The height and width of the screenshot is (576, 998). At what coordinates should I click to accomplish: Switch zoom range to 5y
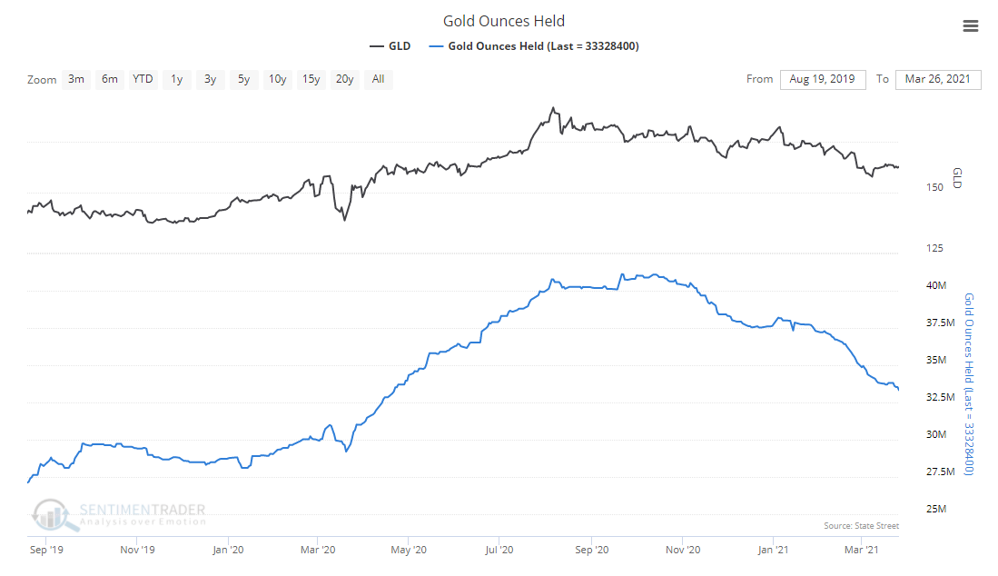click(x=243, y=79)
